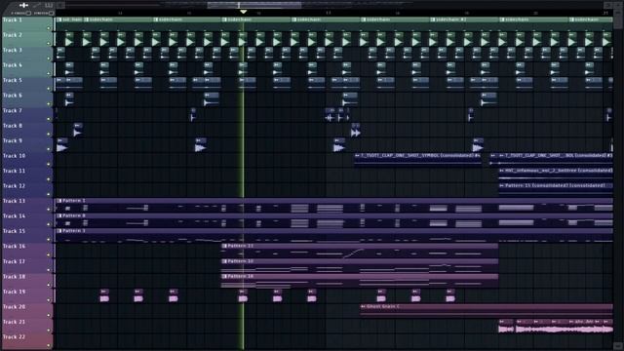Select the Track 15 header label
The height and width of the screenshot is (351, 624).
[14, 231]
